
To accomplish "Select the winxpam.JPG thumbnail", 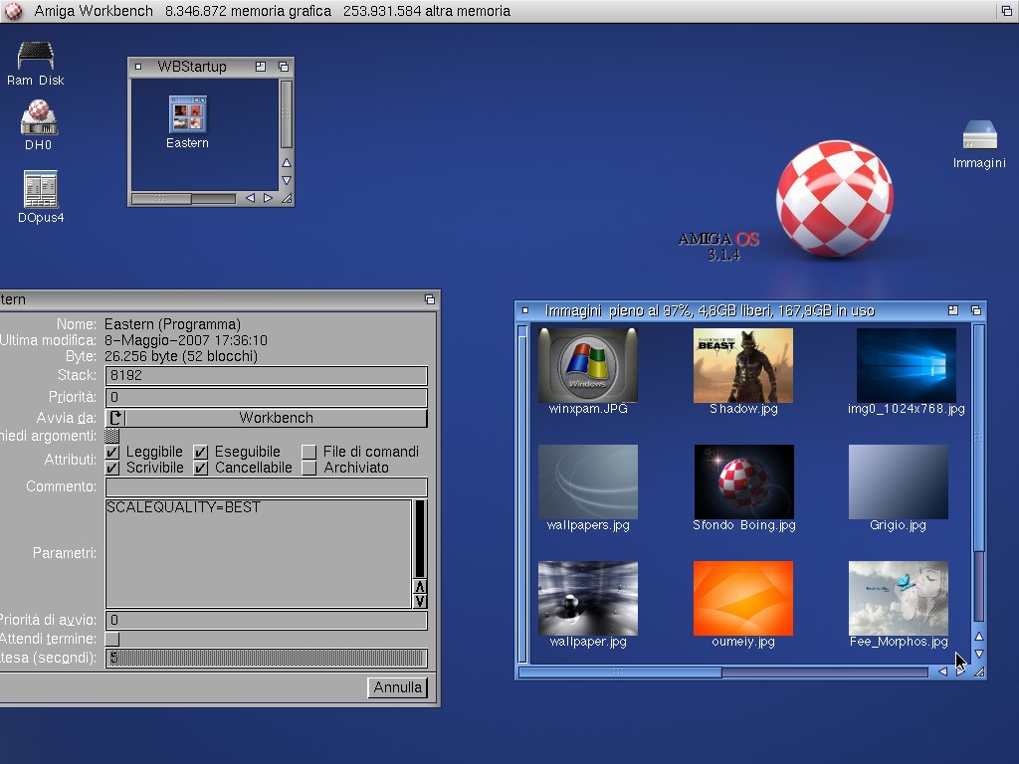I will pos(587,365).
